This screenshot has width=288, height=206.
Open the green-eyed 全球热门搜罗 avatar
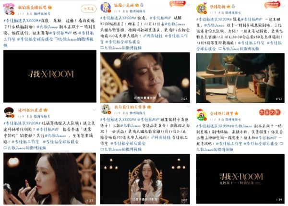click(202, 115)
